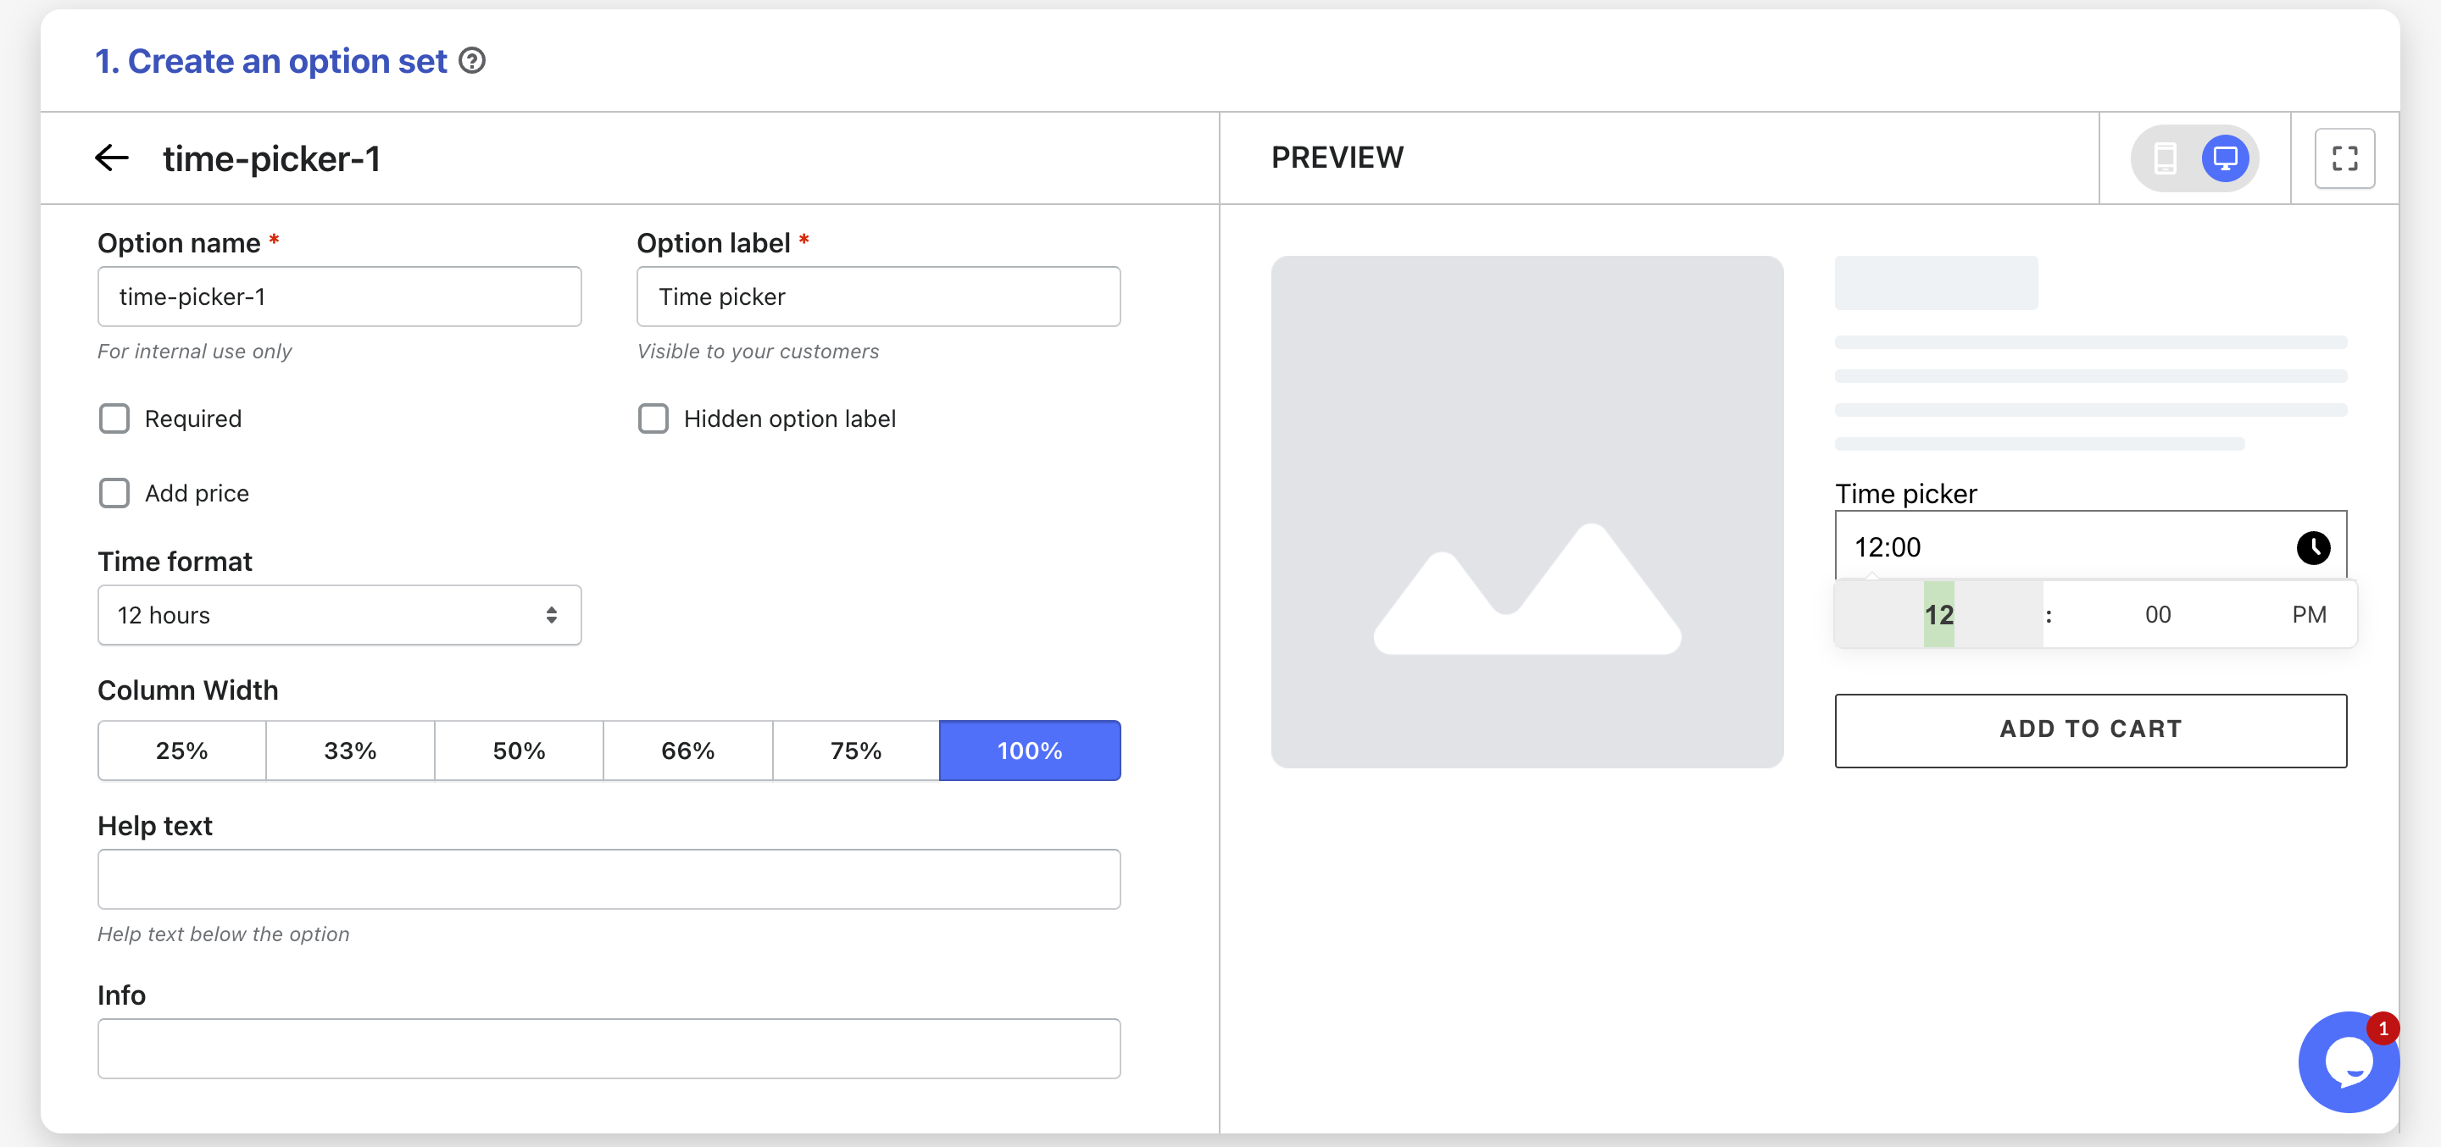
Task: Open the help icon next to Create an option set
Action: tap(472, 61)
